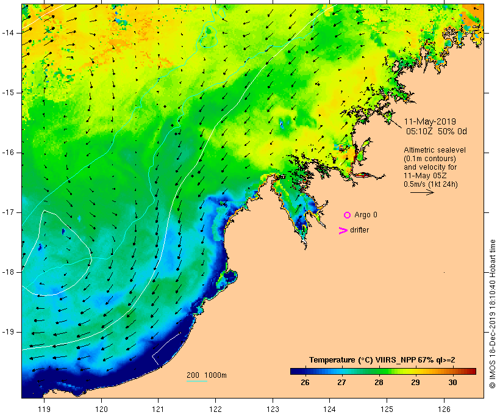Click the 0.5m/s velocity reference arrow

(x=422, y=192)
